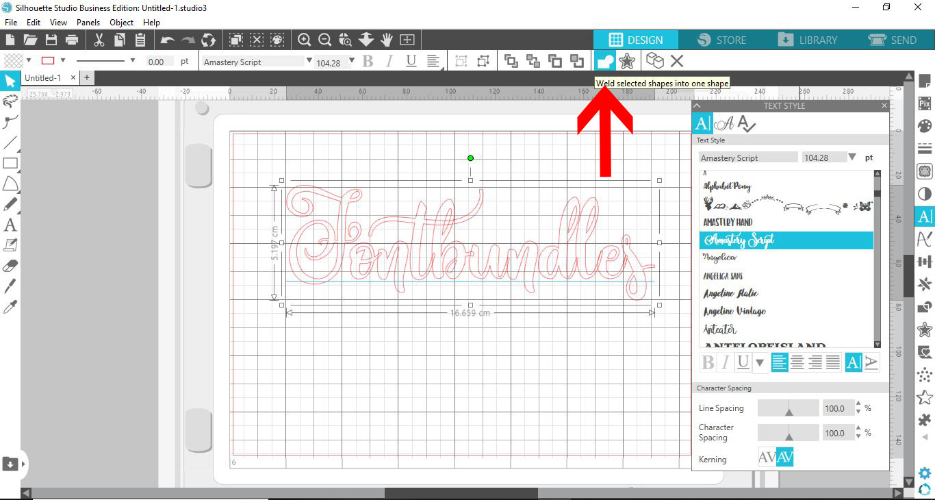Select the Knife tool in left toolbar
This screenshot has width=935, height=500.
point(10,286)
